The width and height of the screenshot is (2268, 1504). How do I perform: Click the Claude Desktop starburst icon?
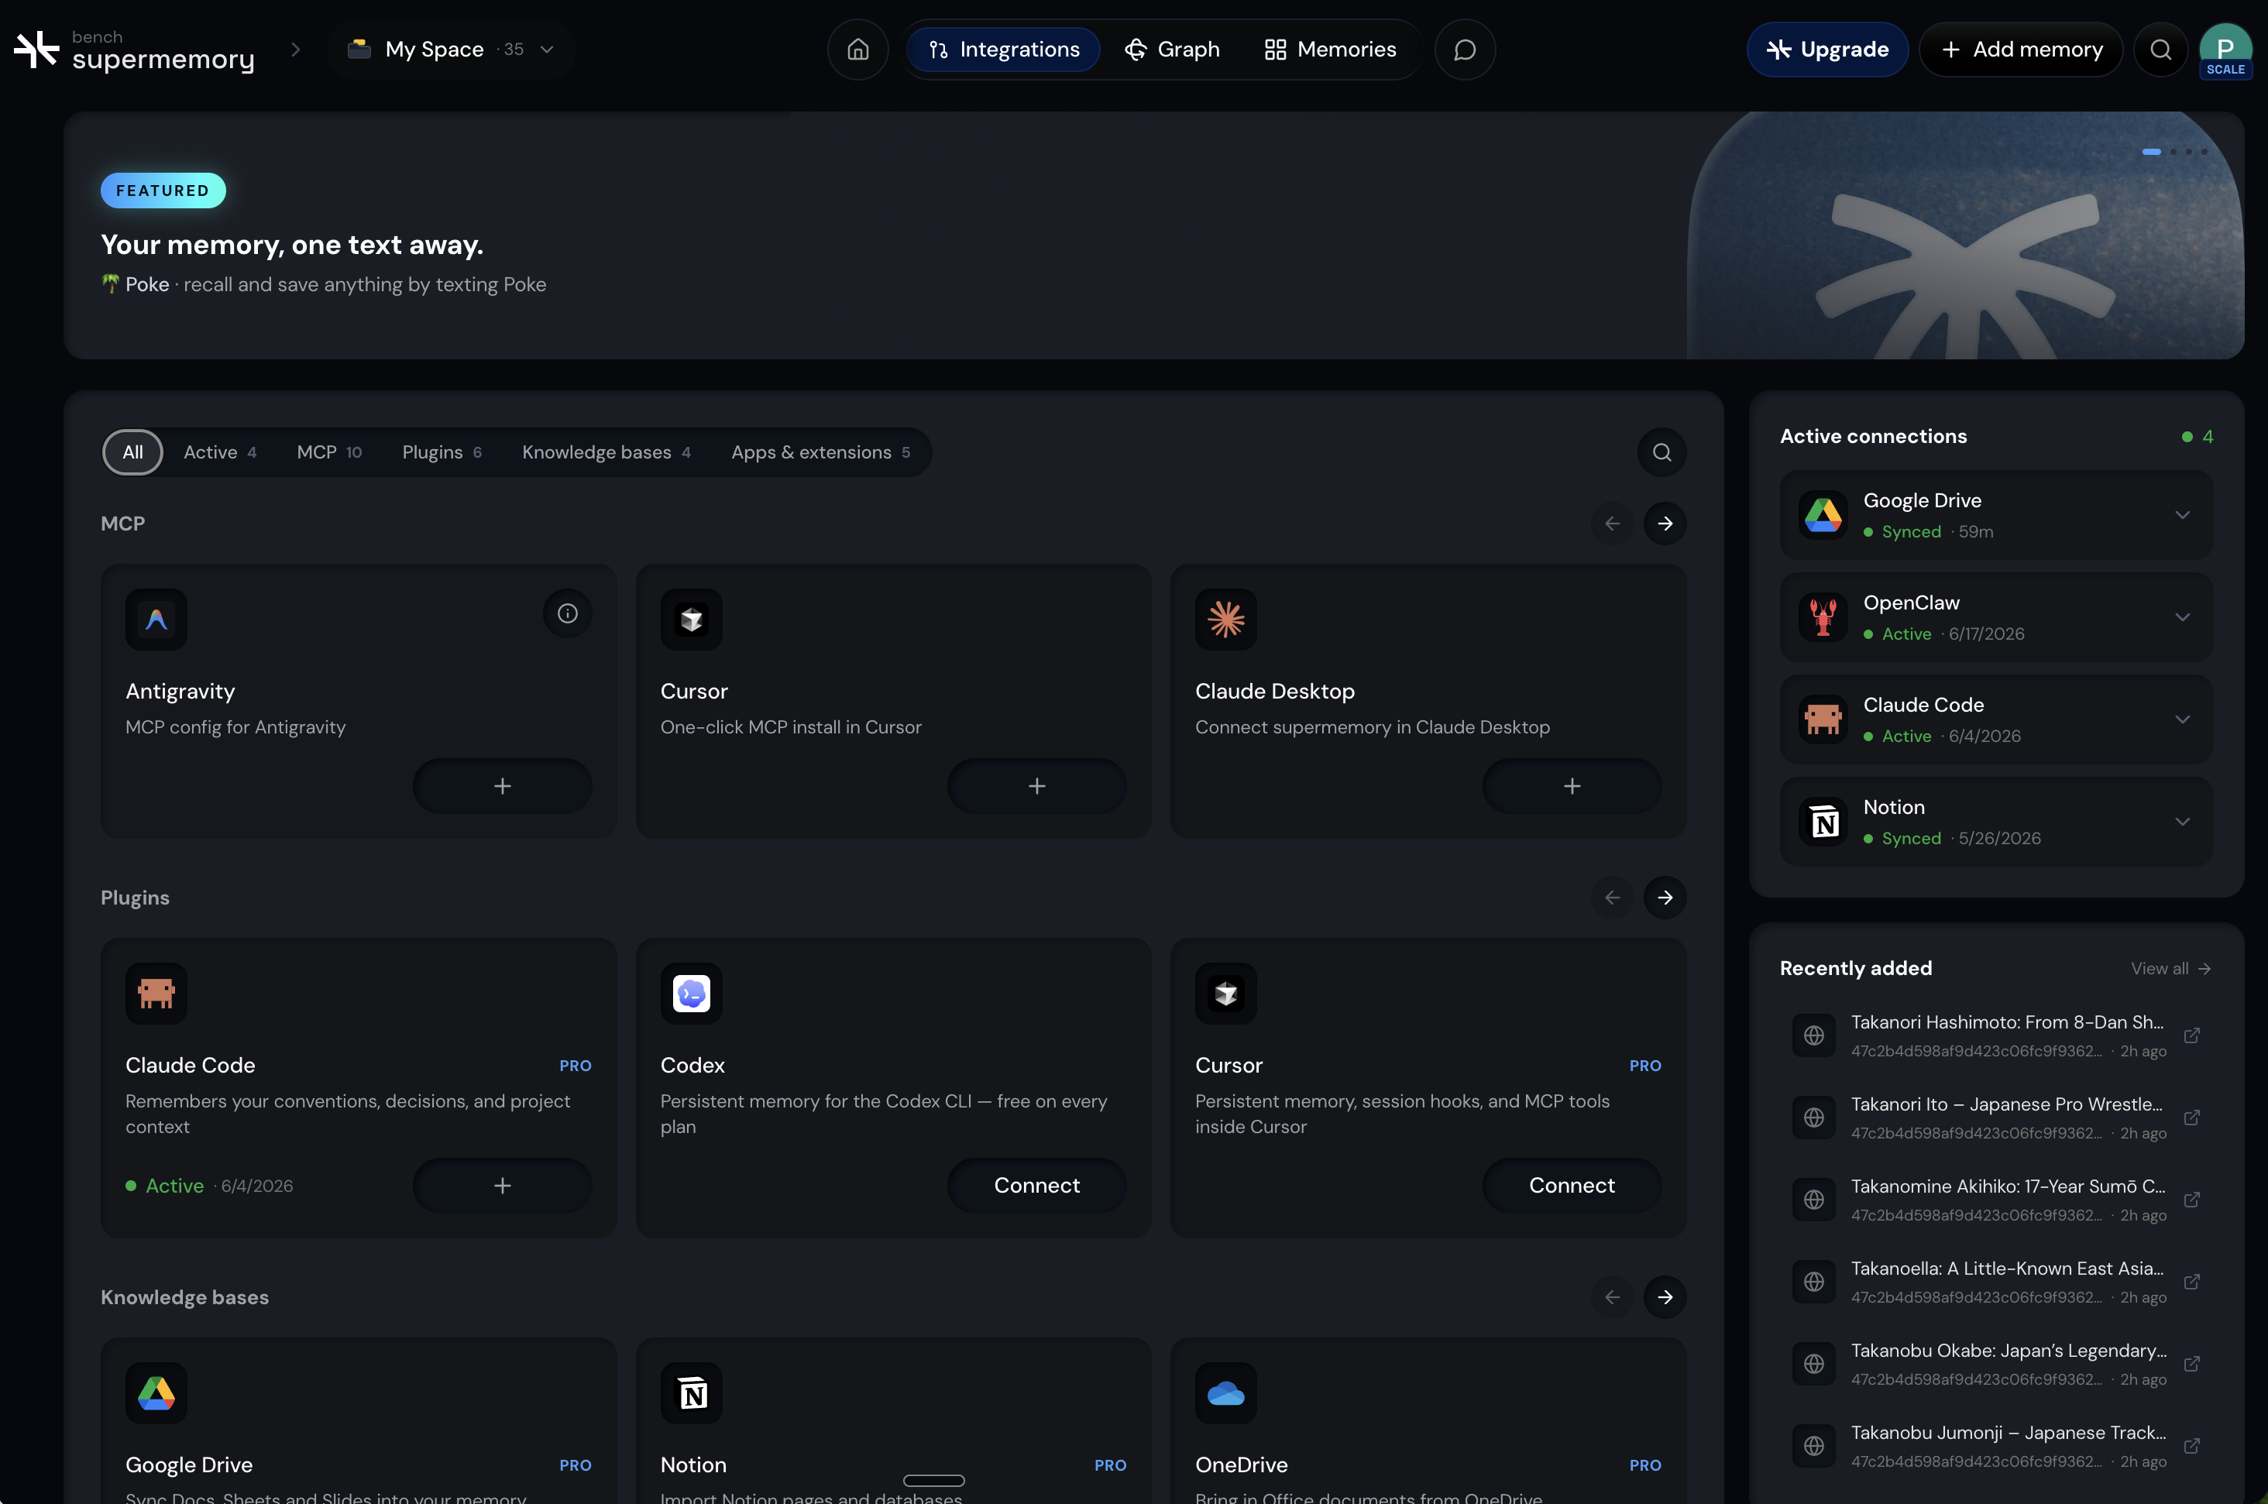tap(1226, 620)
